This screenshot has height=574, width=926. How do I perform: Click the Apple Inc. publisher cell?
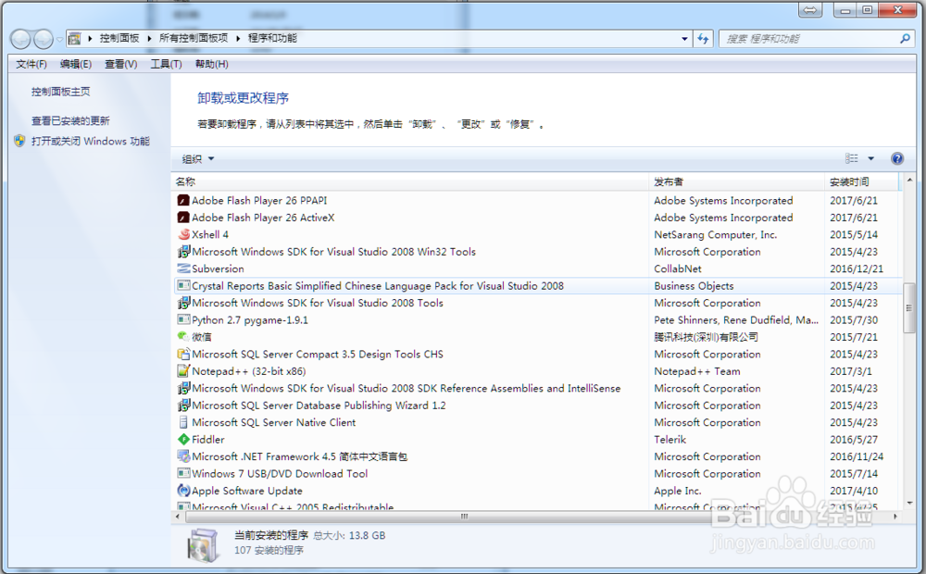(x=678, y=491)
